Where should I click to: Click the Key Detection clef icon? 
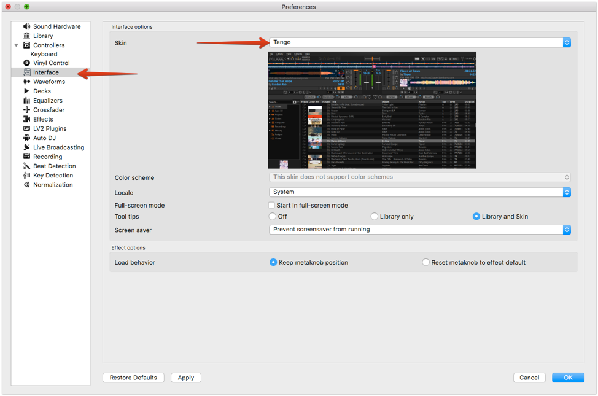click(26, 175)
